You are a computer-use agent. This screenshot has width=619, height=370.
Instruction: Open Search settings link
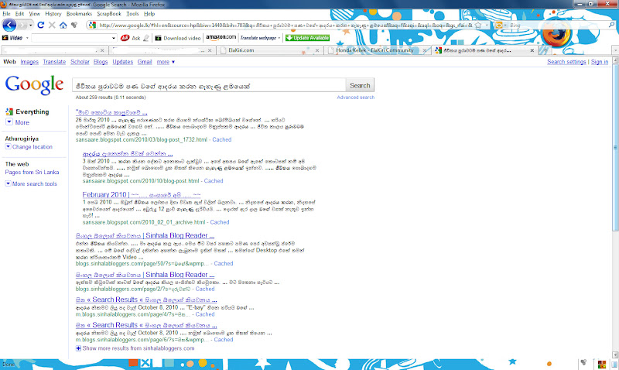coord(566,62)
